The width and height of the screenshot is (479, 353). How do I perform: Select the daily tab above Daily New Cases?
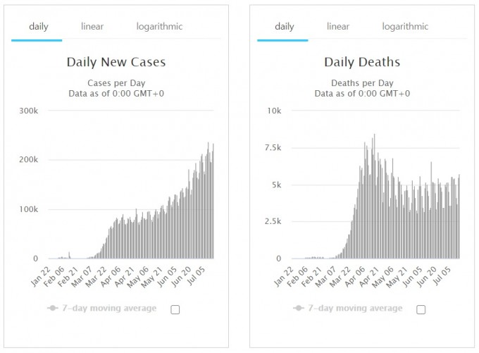[x=39, y=27]
